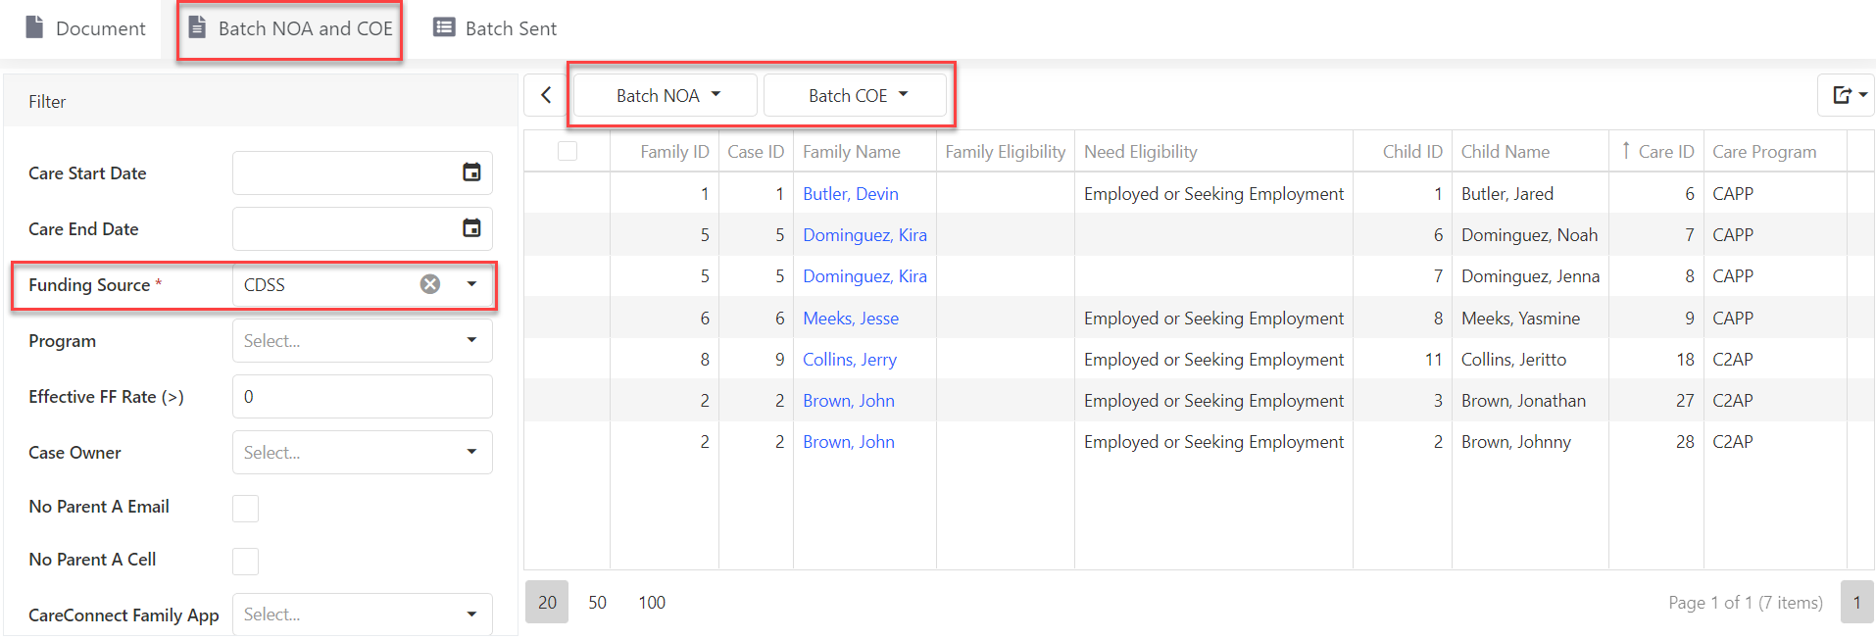Open Brown, John link in Johnny row
Screen dimensions: 1876x639
click(x=849, y=442)
